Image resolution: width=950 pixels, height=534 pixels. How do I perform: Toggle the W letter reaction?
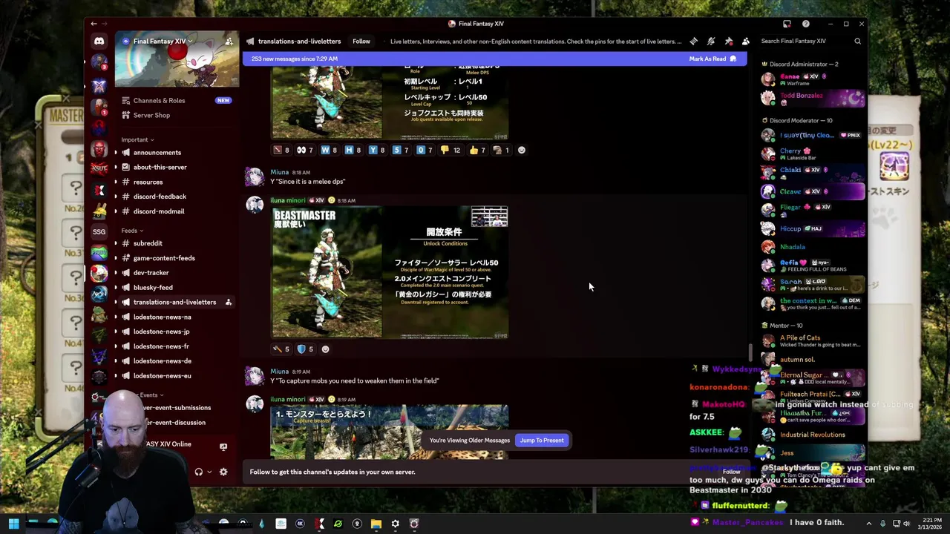tap(330, 151)
